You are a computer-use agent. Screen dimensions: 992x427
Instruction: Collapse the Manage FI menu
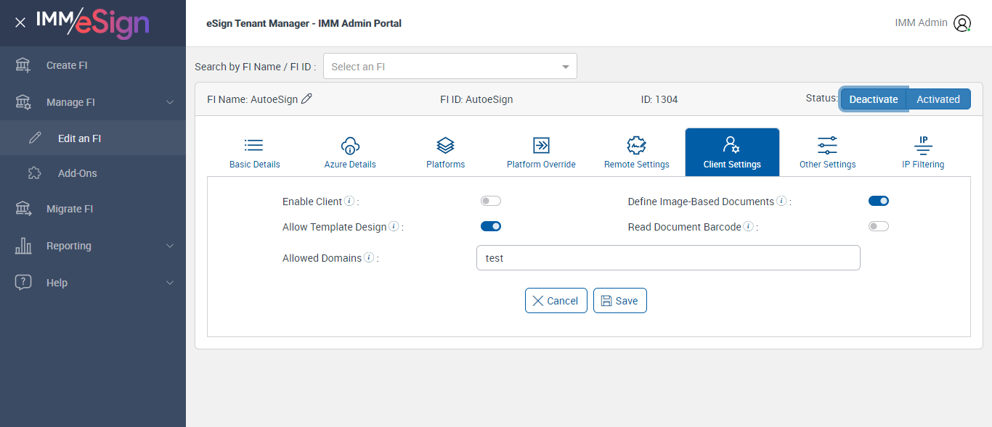pos(170,102)
